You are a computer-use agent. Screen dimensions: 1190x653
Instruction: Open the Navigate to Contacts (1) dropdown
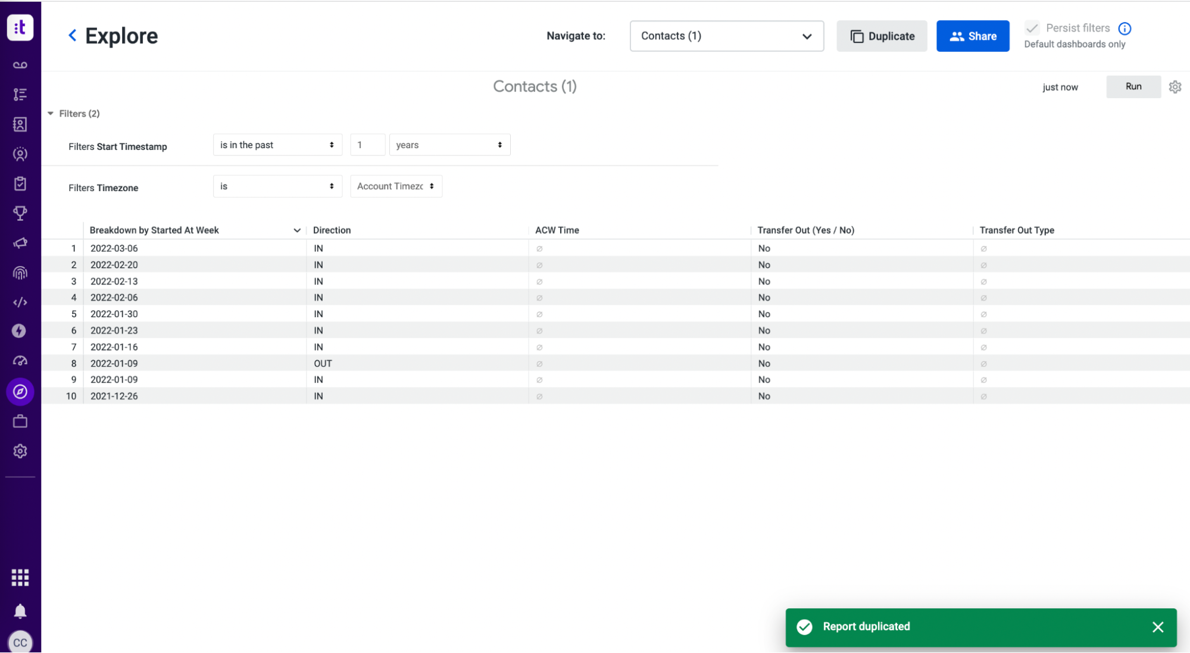pos(727,36)
